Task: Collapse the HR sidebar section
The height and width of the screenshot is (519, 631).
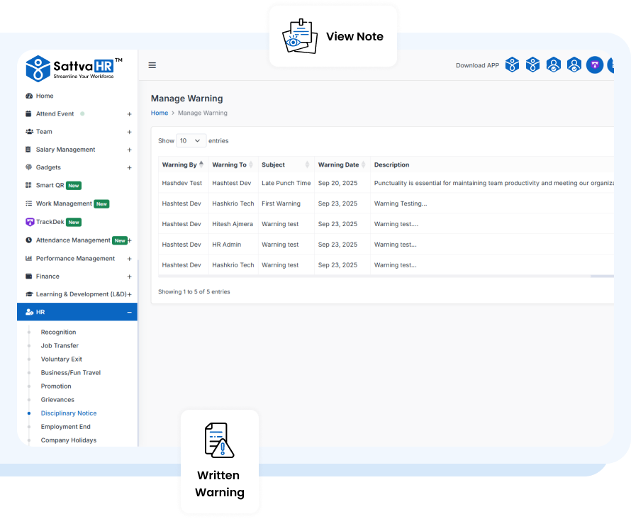Action: click(x=129, y=312)
